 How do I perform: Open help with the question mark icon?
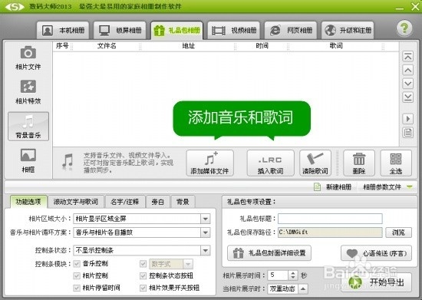click(404, 28)
